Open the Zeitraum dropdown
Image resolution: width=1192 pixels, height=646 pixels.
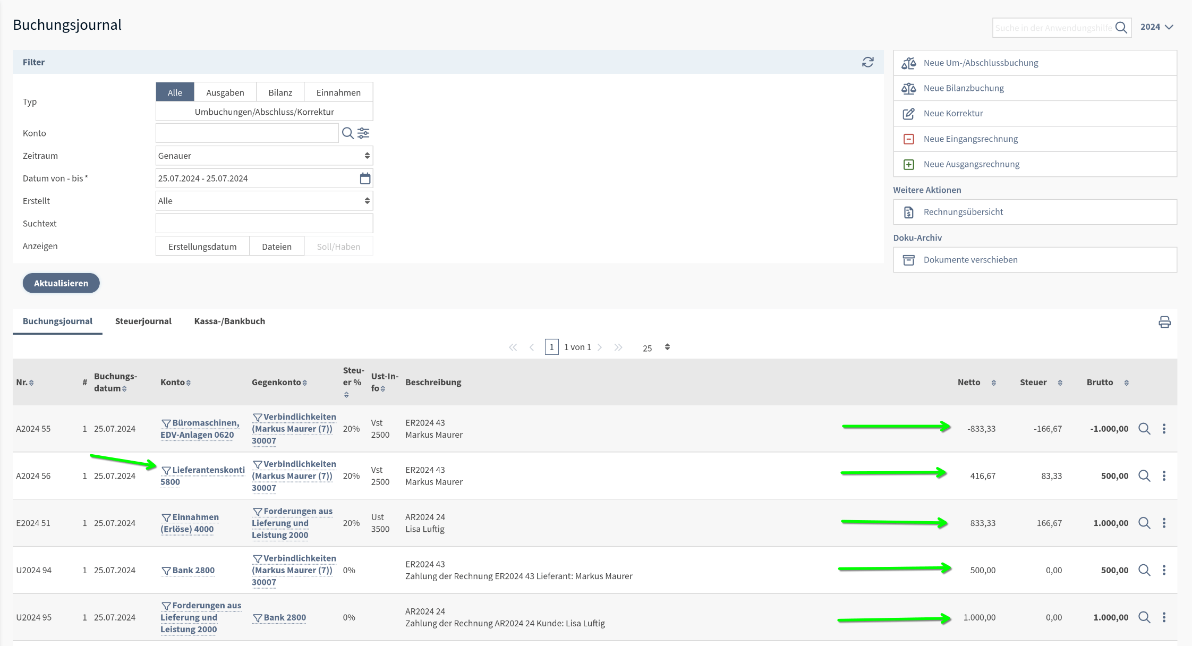click(264, 156)
